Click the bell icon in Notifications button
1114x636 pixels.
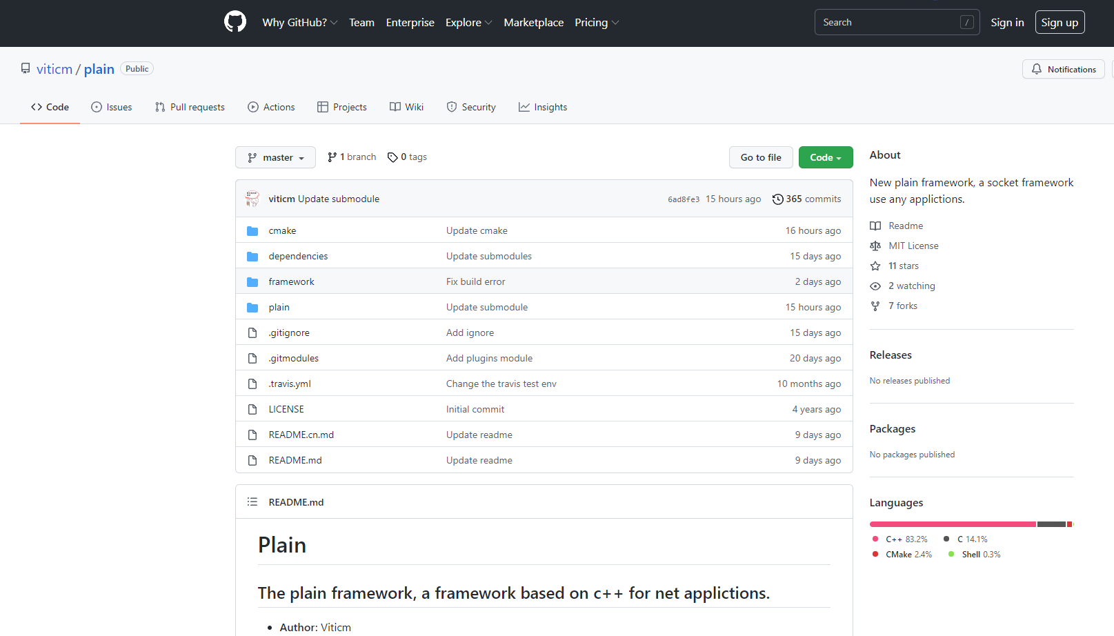pos(1037,69)
